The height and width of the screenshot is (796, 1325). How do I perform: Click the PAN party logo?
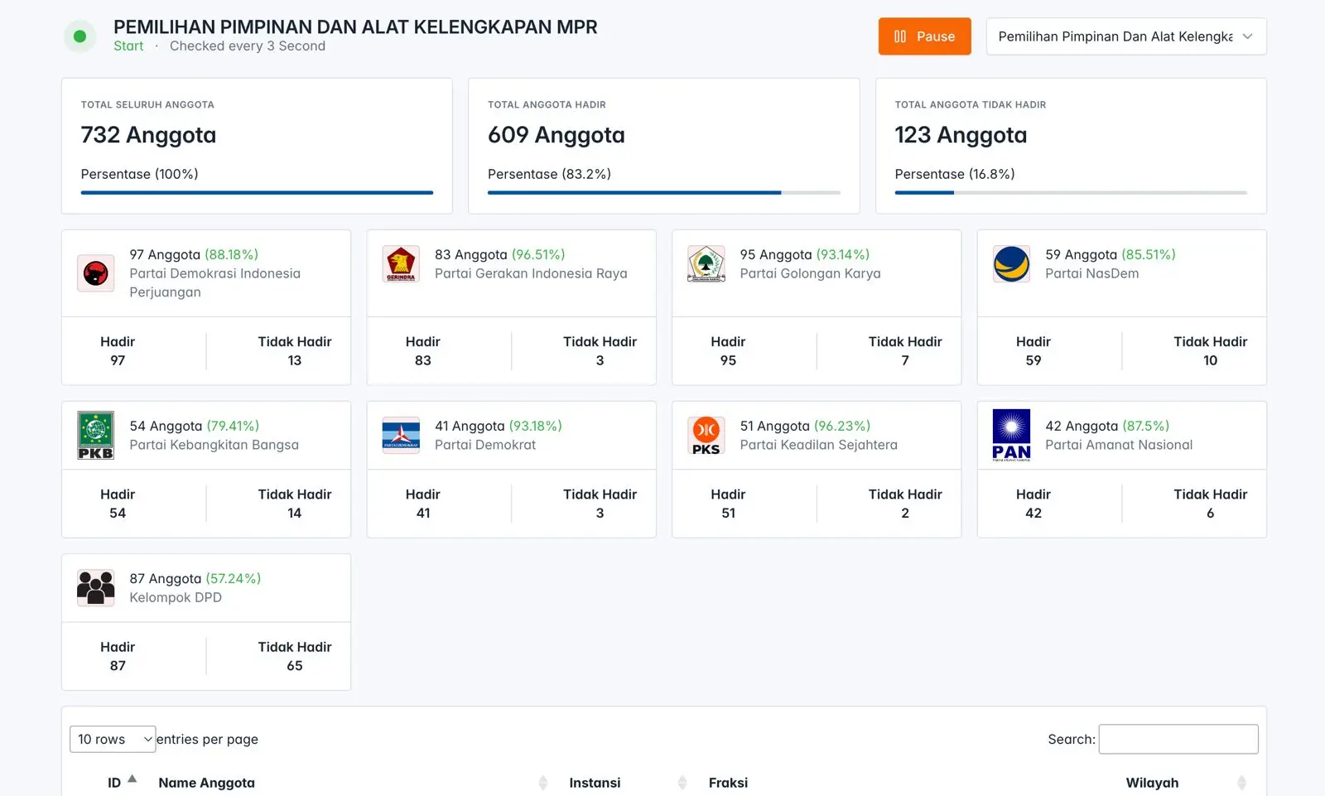click(x=1011, y=436)
